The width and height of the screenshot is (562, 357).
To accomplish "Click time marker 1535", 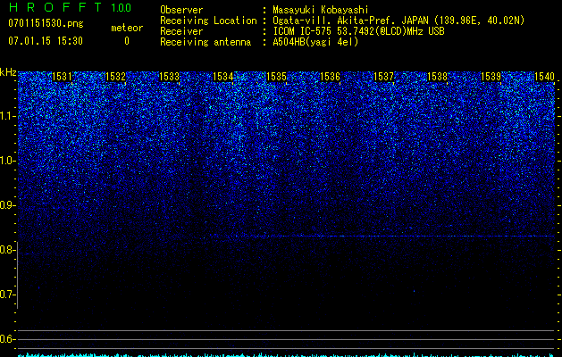I will [x=277, y=76].
